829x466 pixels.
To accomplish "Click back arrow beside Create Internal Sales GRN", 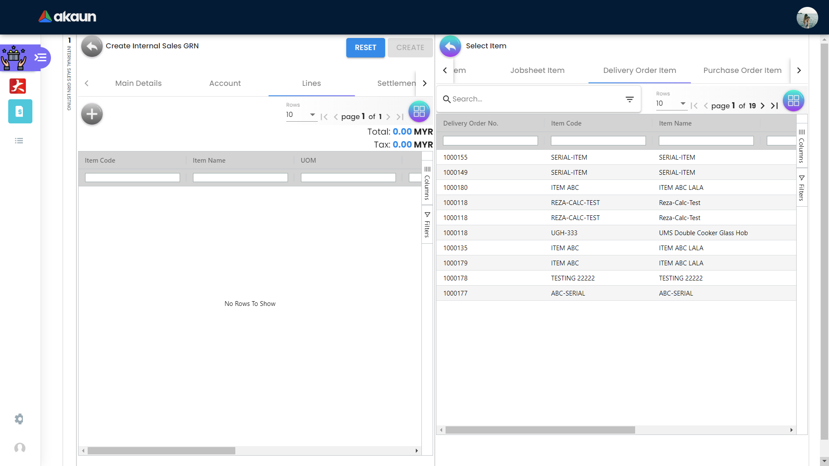I will [x=92, y=46].
